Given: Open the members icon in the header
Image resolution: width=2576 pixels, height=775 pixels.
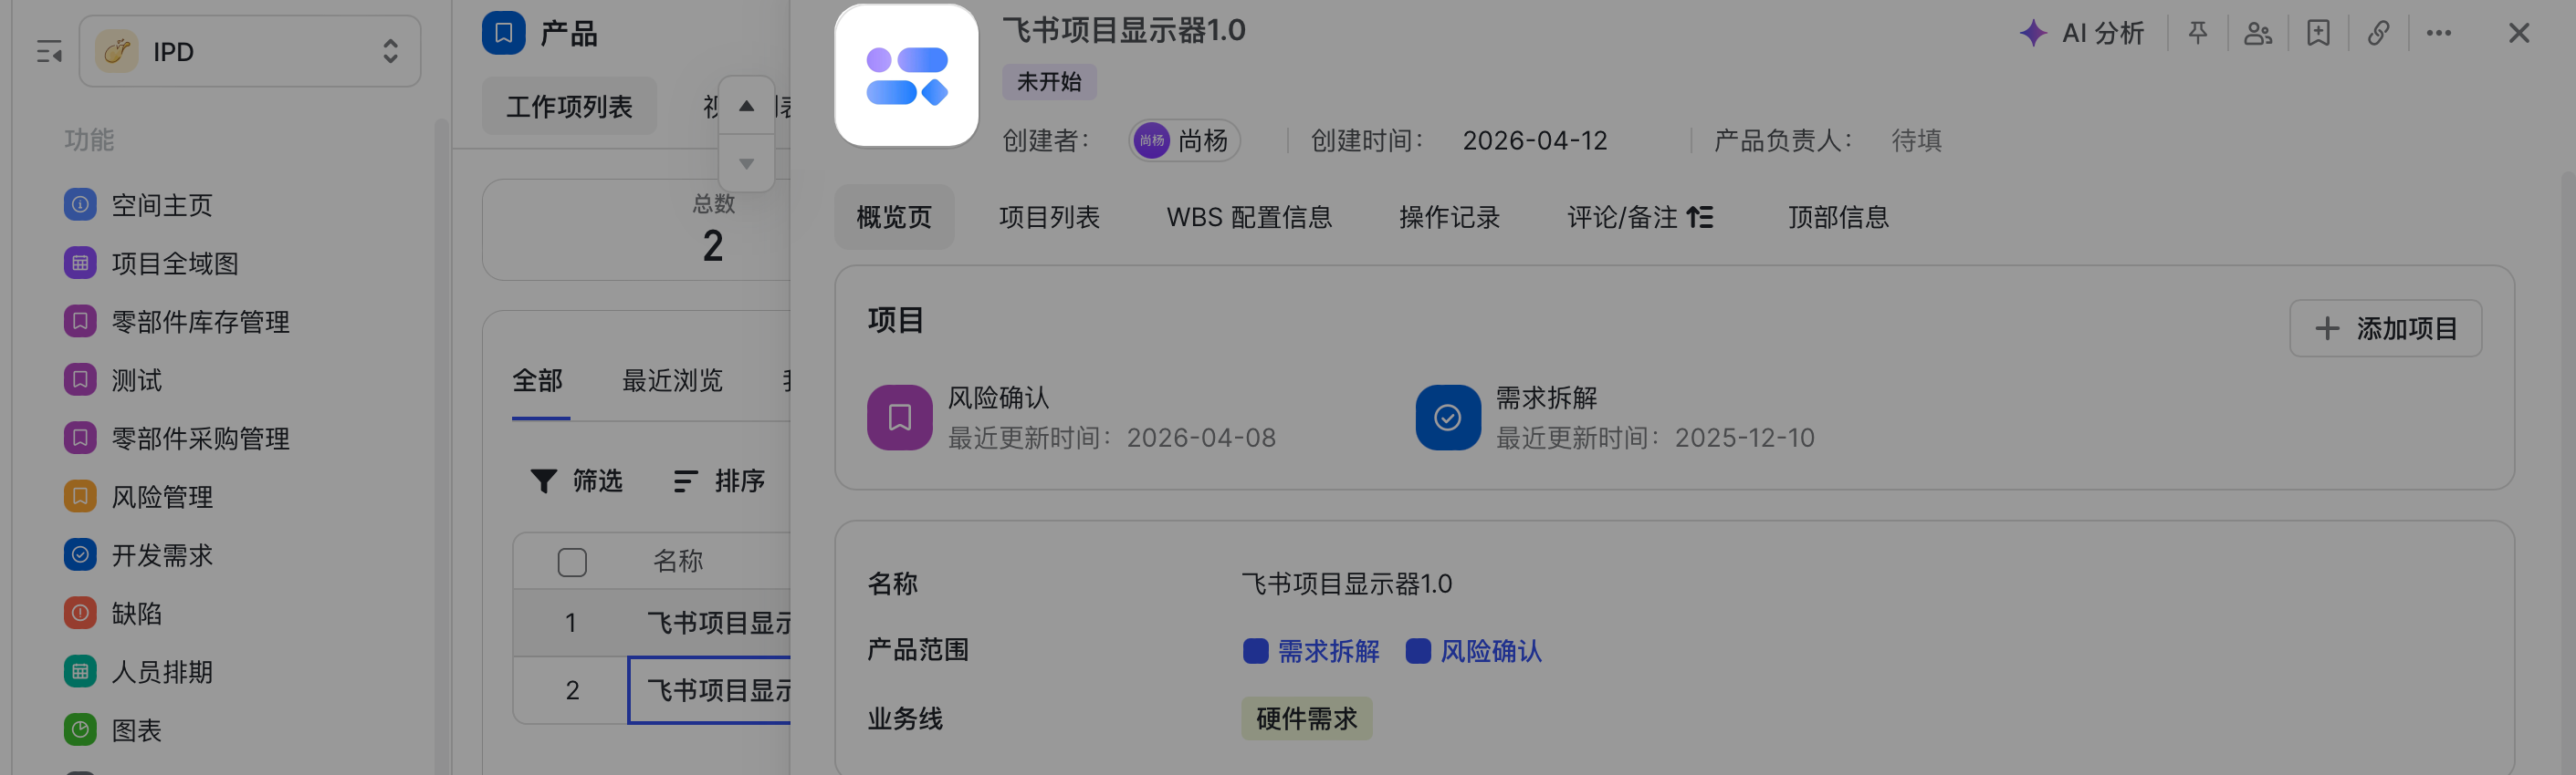Looking at the screenshot, I should coord(2258,34).
